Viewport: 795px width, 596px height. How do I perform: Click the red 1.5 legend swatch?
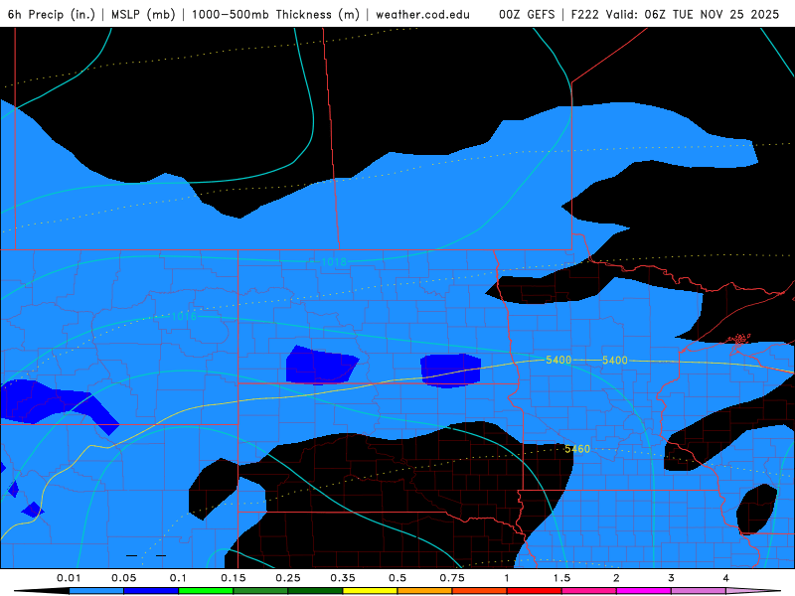coord(535,591)
